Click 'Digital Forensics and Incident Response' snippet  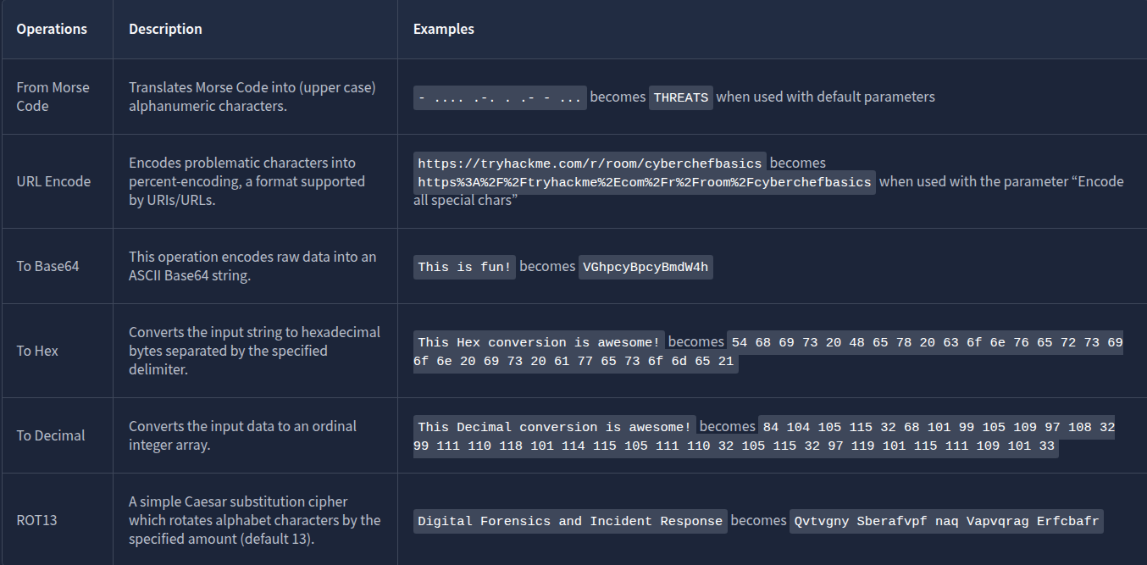tap(570, 521)
